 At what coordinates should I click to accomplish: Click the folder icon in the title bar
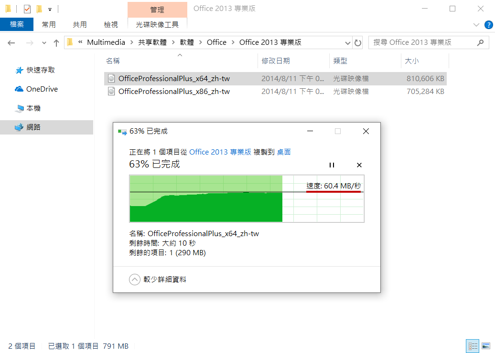9,9
